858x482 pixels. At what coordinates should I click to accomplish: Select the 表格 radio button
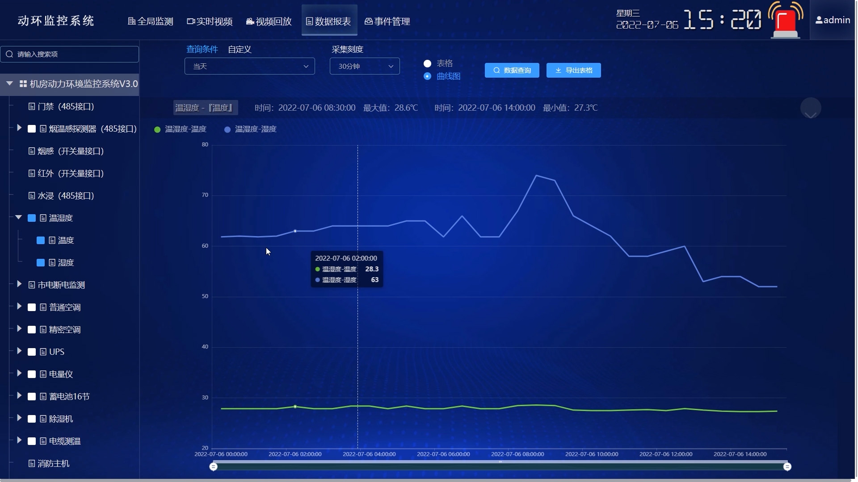(427, 63)
